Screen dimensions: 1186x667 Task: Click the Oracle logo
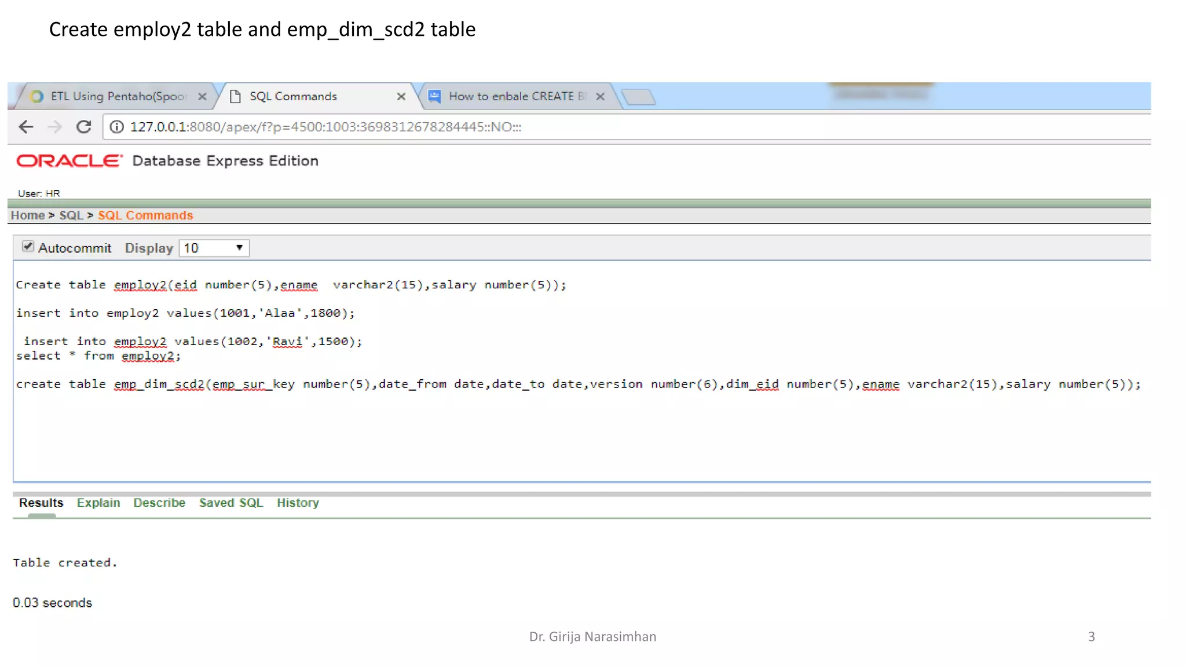pyautogui.click(x=69, y=161)
